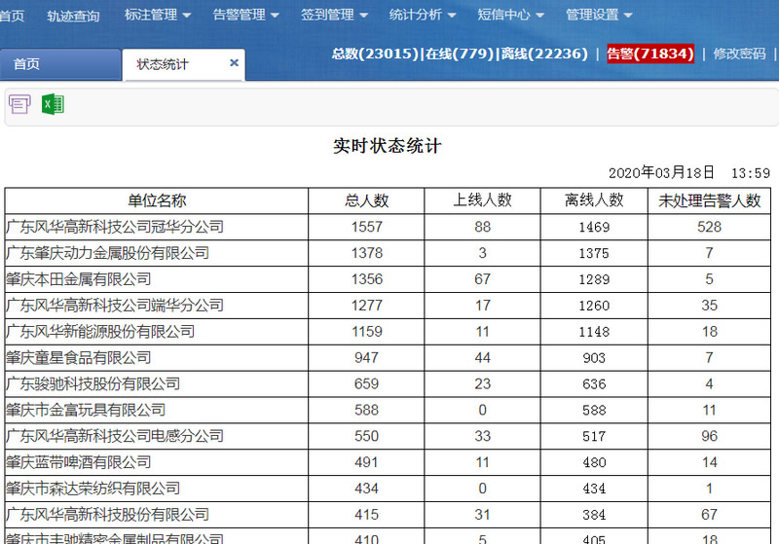Click online count cell 67
Screen dimensions: 779x544
482,279
